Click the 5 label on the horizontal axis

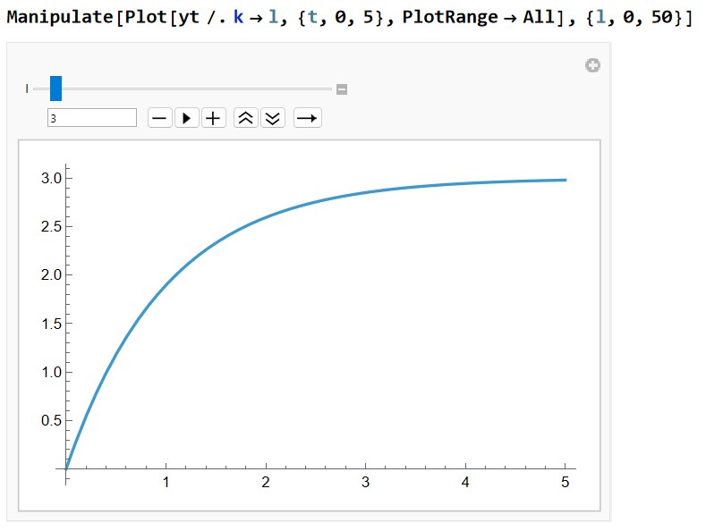click(x=565, y=483)
